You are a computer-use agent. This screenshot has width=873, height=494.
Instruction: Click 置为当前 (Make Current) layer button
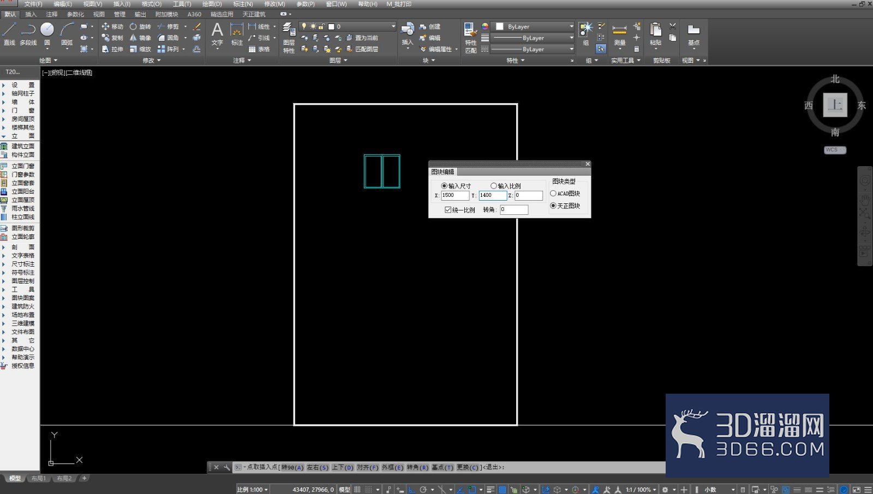click(x=362, y=38)
